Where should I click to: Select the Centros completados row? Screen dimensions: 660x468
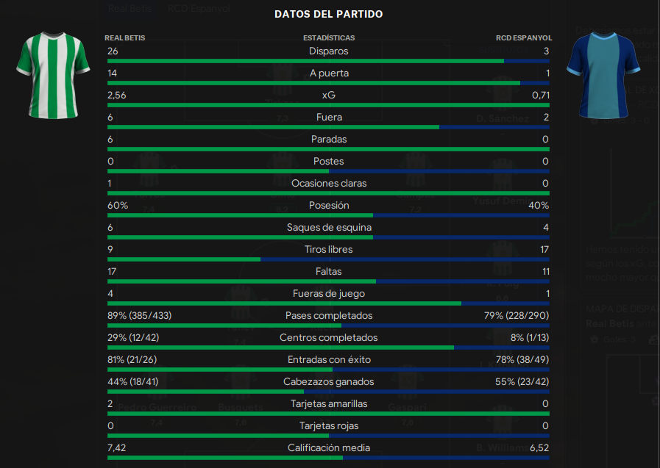point(328,341)
